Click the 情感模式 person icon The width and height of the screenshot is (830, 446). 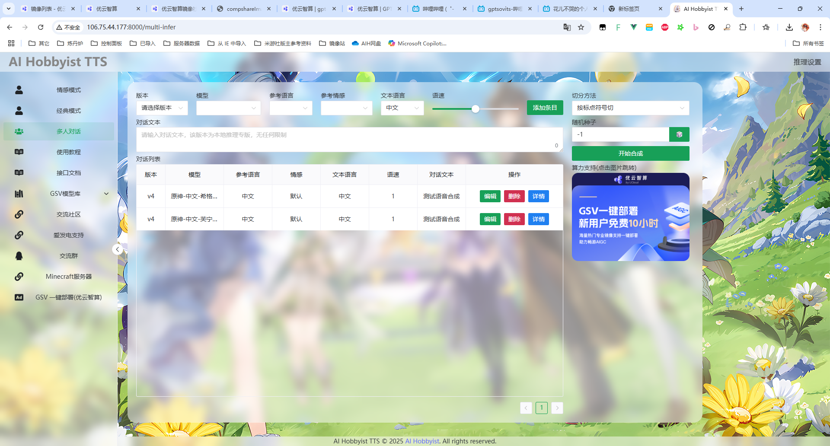point(19,90)
